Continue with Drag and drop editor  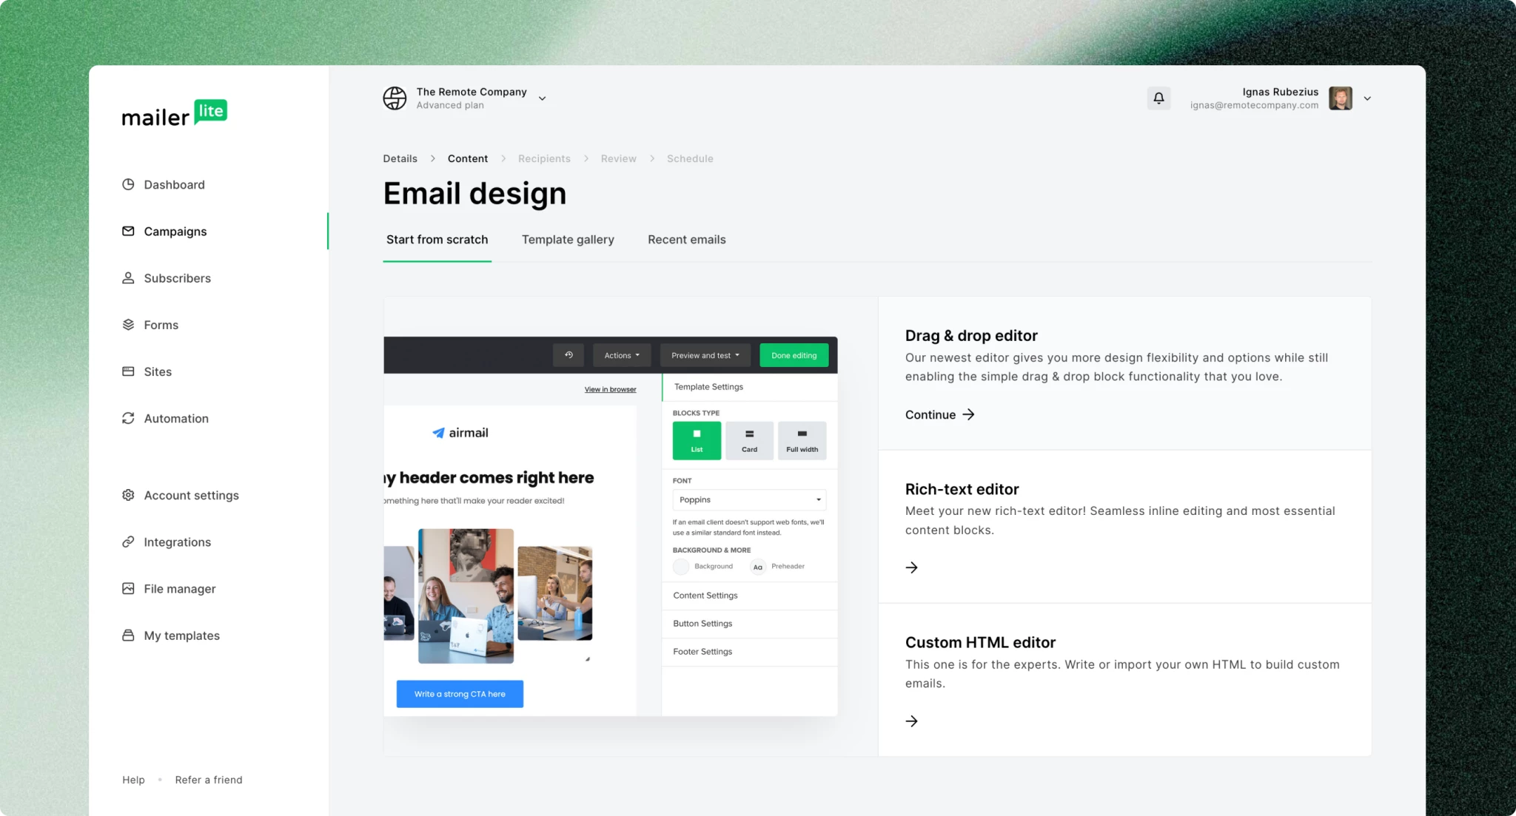pos(939,414)
